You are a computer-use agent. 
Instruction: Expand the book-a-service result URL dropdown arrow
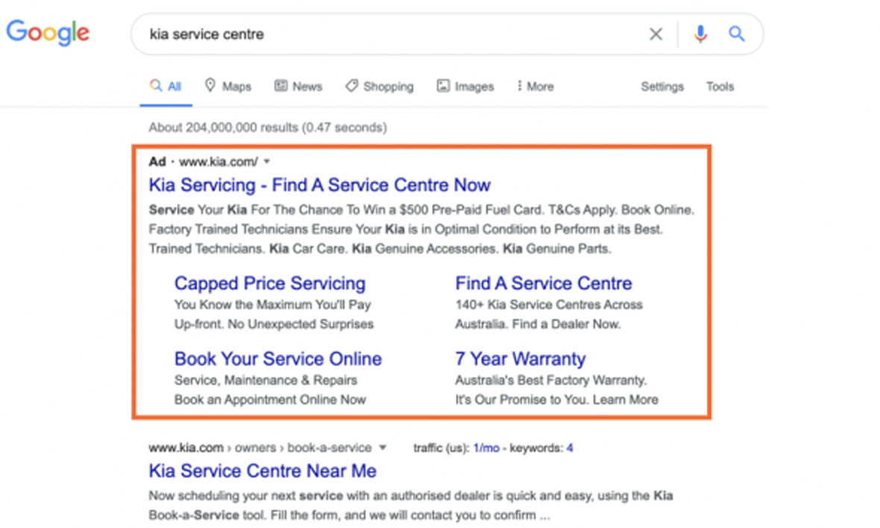(383, 447)
